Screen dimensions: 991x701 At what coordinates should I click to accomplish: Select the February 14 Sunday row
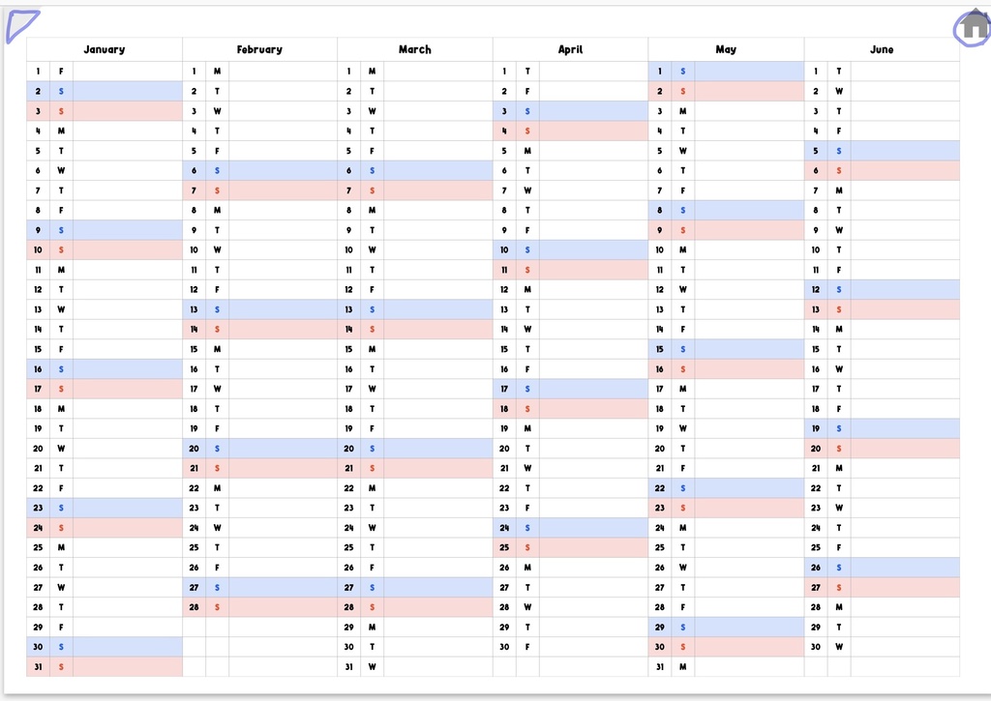click(x=283, y=329)
